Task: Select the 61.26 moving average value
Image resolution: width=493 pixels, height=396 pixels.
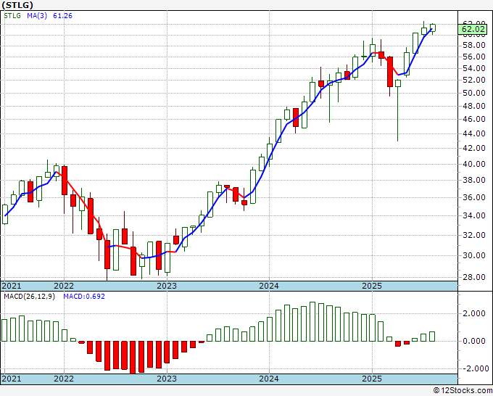Action: [x=62, y=16]
